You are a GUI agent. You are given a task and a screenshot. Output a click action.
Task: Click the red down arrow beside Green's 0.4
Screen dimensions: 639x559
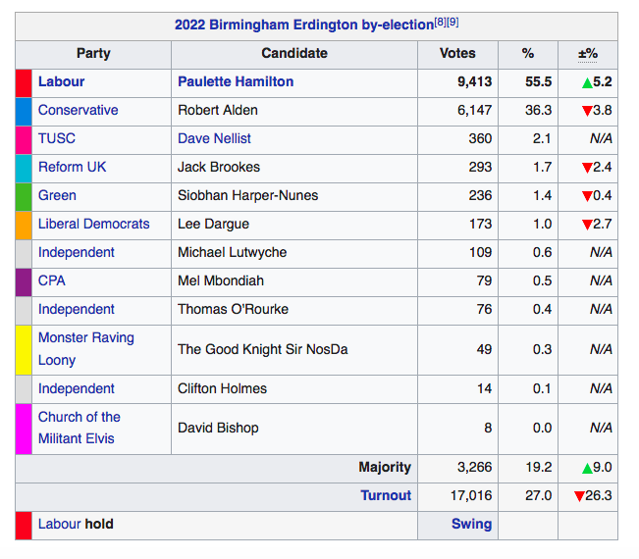click(x=586, y=196)
